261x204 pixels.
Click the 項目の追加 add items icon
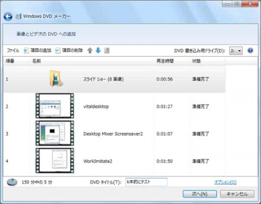(x=26, y=50)
